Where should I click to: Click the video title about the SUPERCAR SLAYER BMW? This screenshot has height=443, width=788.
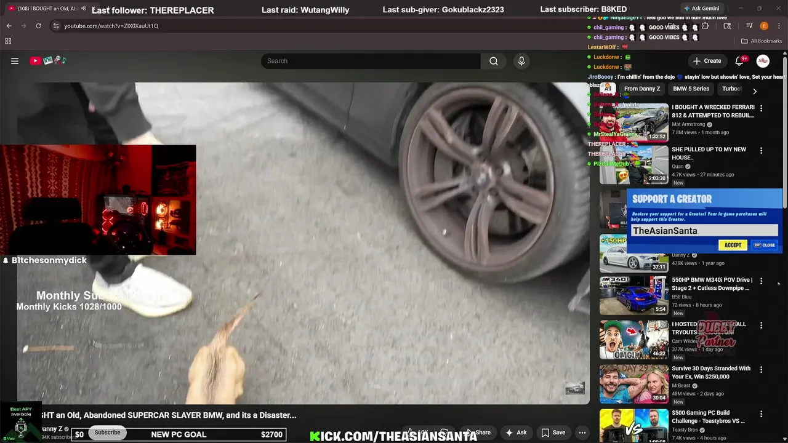click(x=169, y=415)
